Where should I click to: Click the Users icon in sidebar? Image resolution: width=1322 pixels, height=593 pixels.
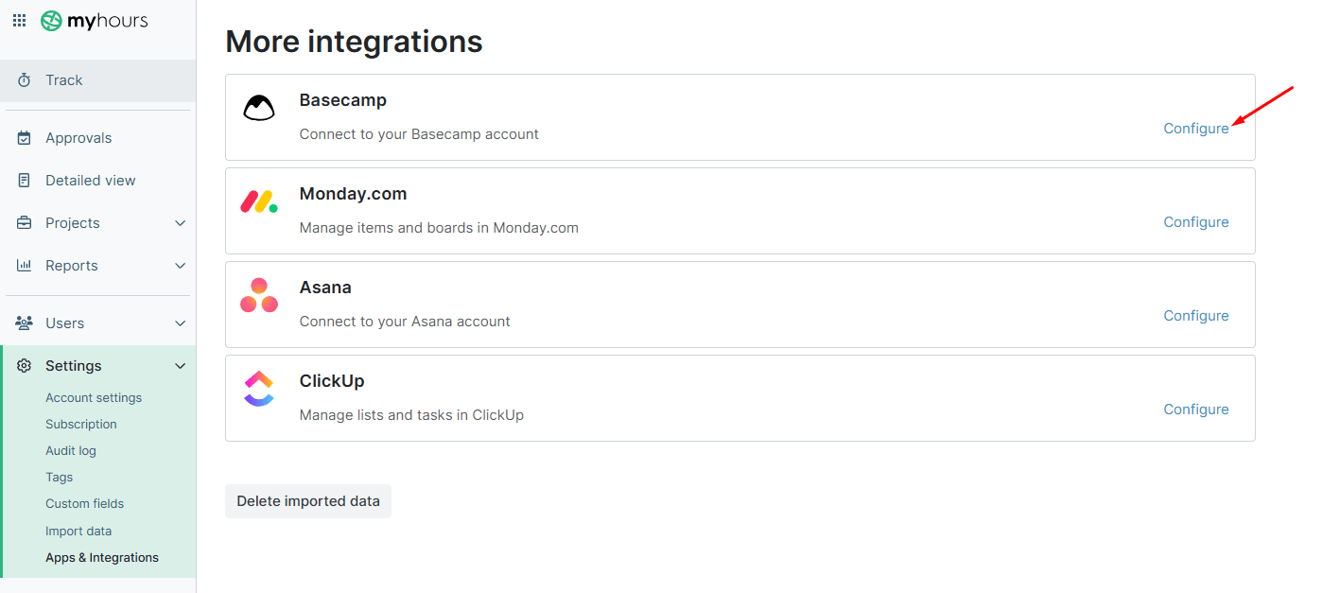point(23,322)
